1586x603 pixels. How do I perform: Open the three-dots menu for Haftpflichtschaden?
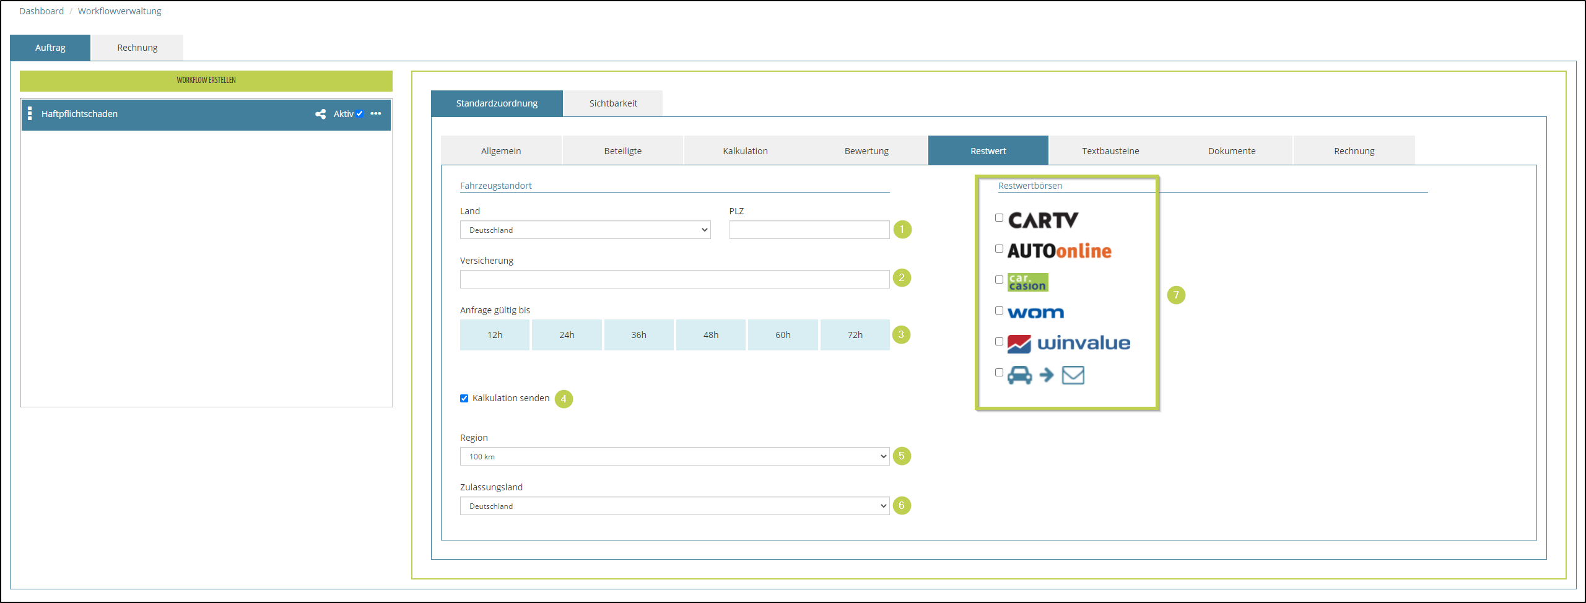click(x=376, y=114)
